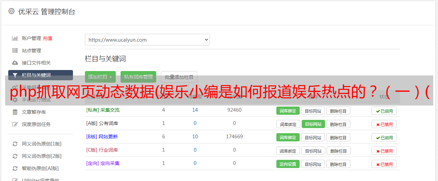Click 删除栏目 in the 网站更新 row

point(338,137)
